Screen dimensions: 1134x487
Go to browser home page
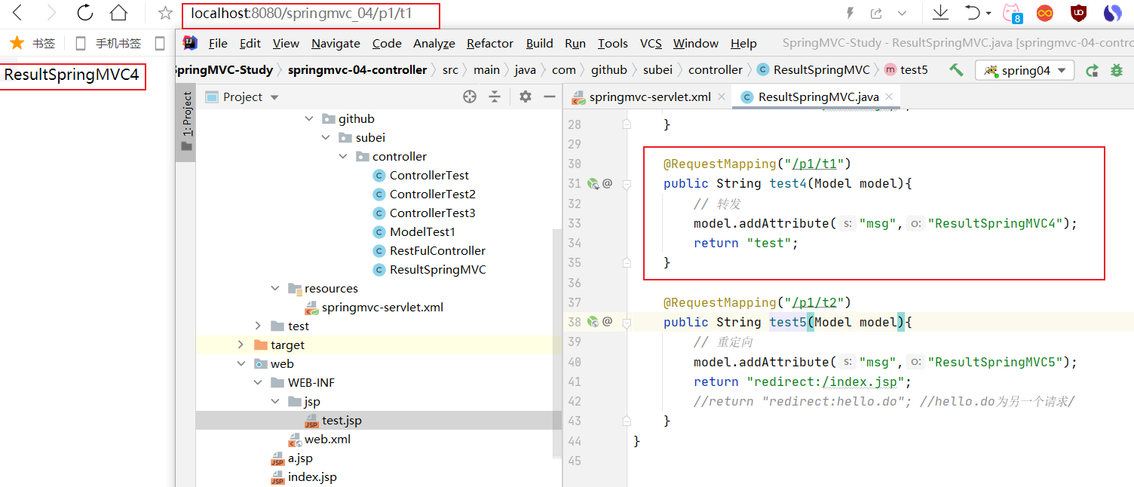click(x=118, y=13)
